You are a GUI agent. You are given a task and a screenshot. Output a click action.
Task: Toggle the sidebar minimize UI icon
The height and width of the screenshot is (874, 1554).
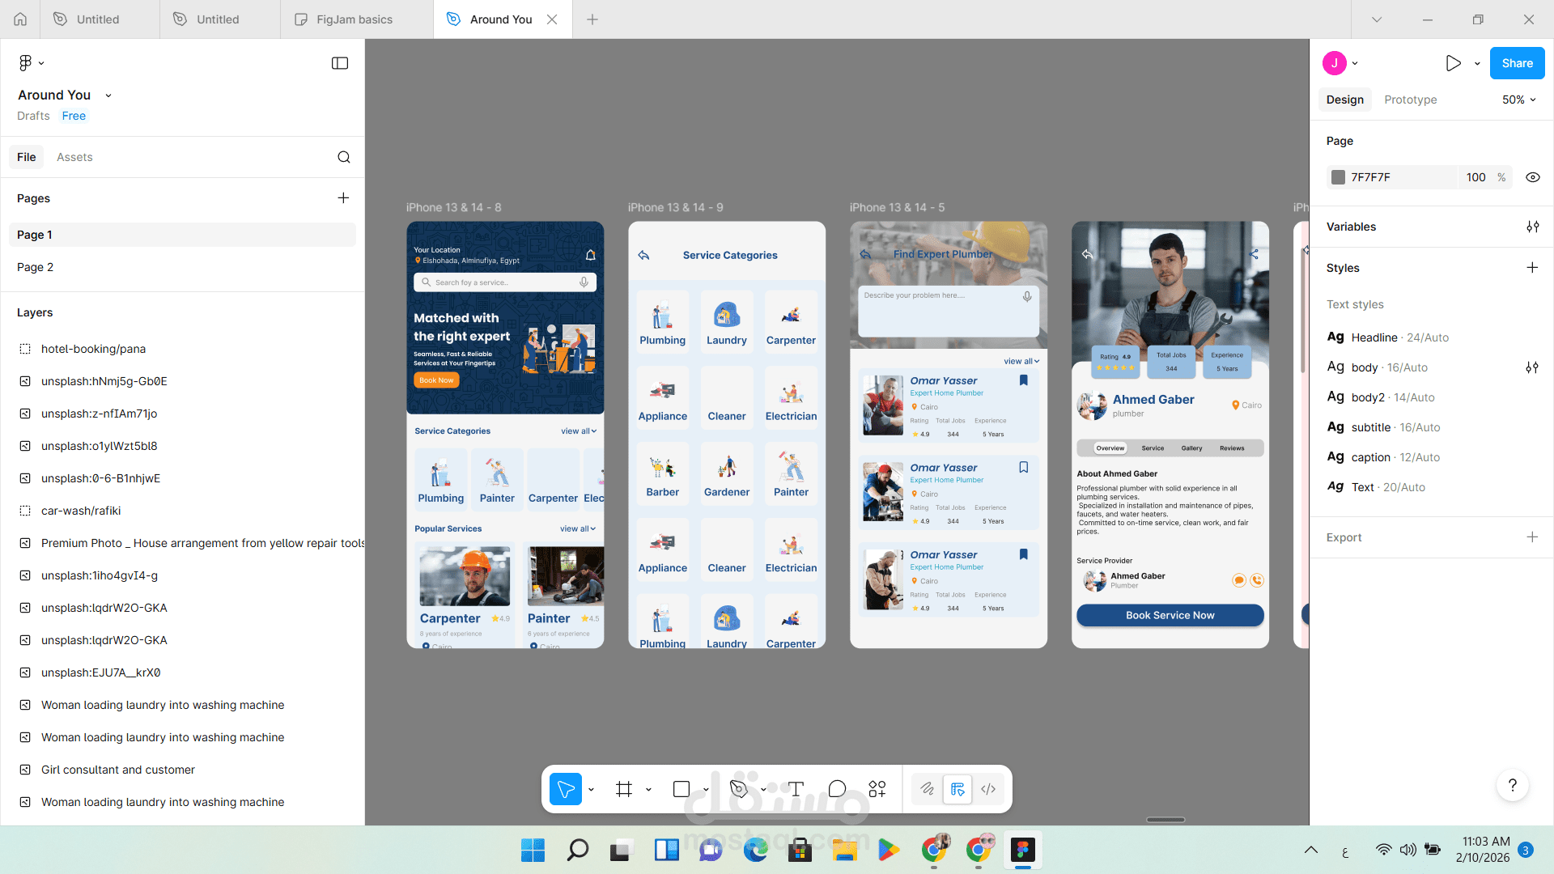tap(340, 63)
